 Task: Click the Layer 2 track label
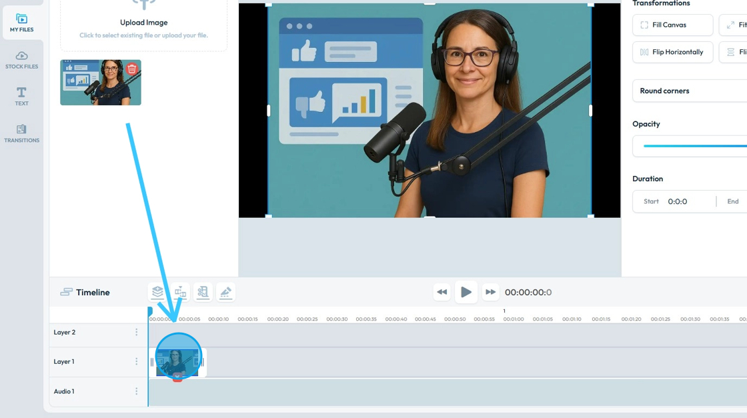pos(64,332)
